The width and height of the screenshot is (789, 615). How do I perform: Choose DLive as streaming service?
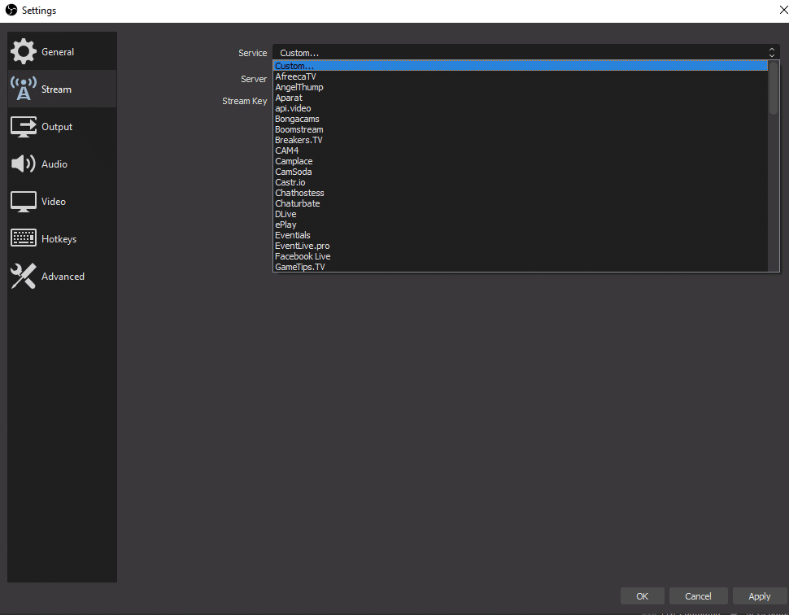521,214
